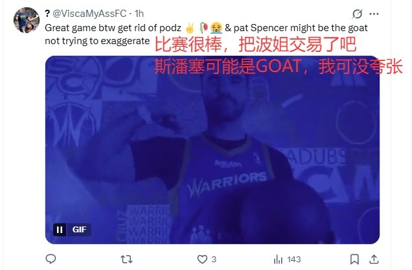Bookmark this tweet

(x=354, y=260)
